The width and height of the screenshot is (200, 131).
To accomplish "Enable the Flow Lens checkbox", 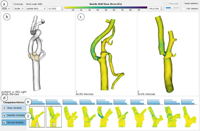I will point(167,4).
